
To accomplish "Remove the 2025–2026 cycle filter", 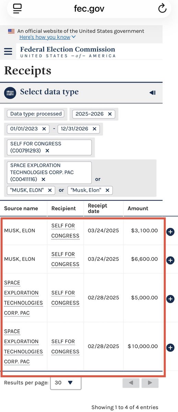I will point(110,114).
